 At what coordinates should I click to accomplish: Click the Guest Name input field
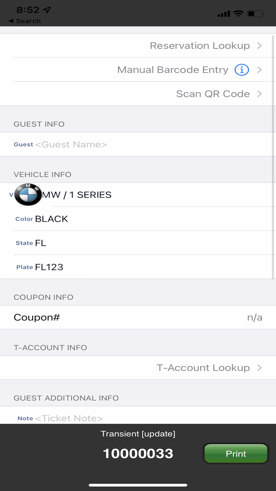[70, 144]
